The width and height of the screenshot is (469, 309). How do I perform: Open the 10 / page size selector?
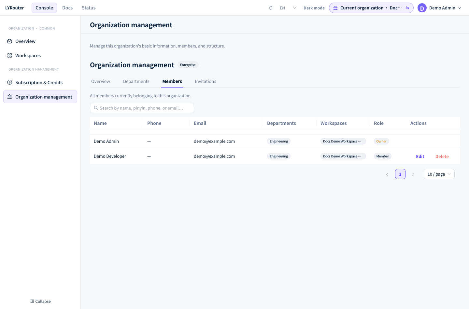[x=439, y=174]
